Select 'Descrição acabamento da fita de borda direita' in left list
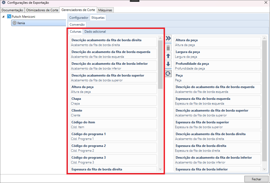Screen dimensions: 270x183 click(x=114, y=42)
